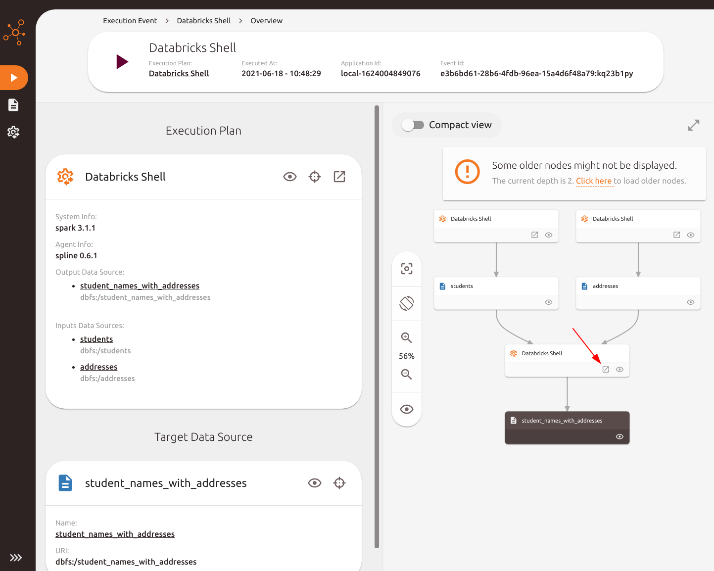This screenshot has width=714, height=571.
Task: Click the blue document icon of target card
Action: pos(65,483)
